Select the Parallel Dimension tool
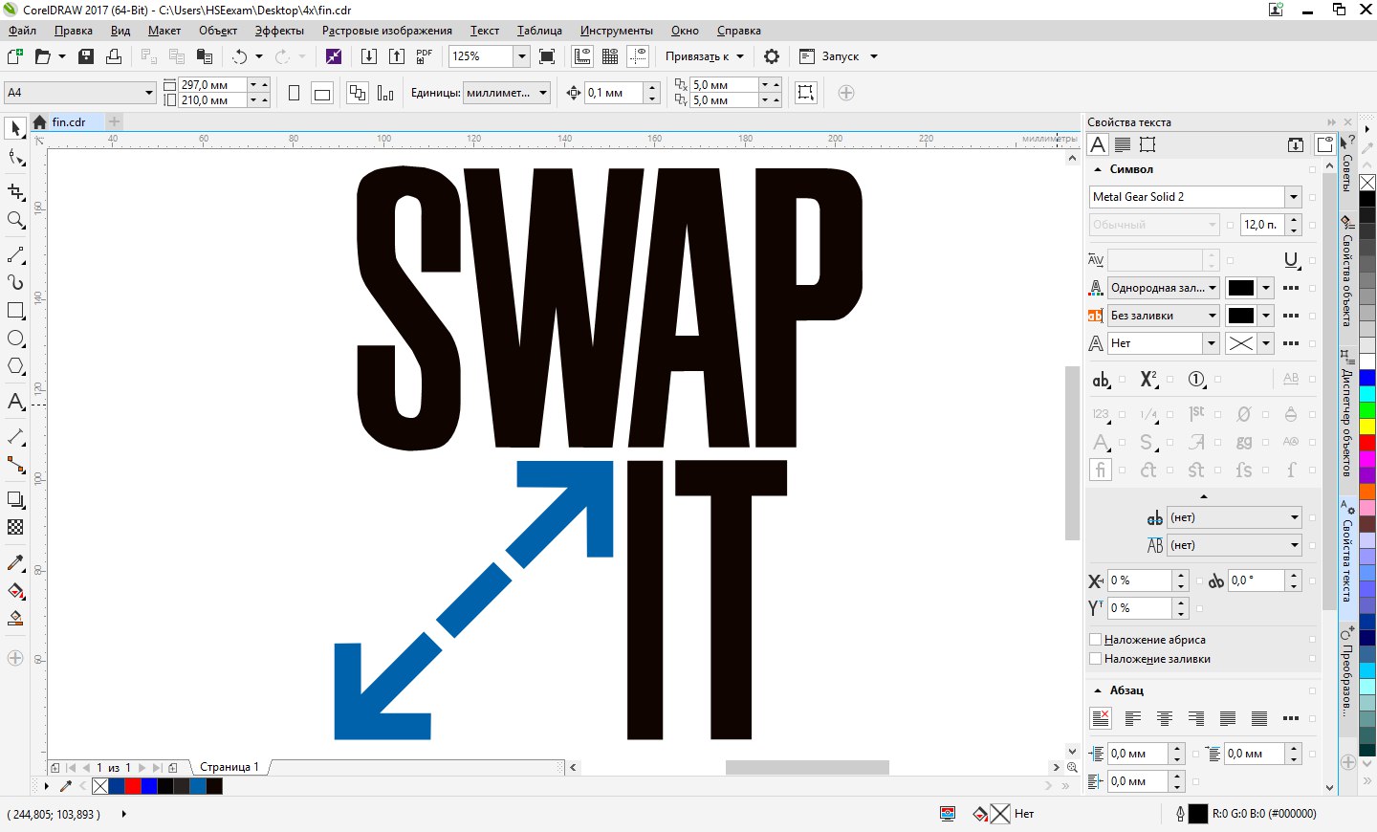This screenshot has height=832, width=1377. tap(15, 437)
